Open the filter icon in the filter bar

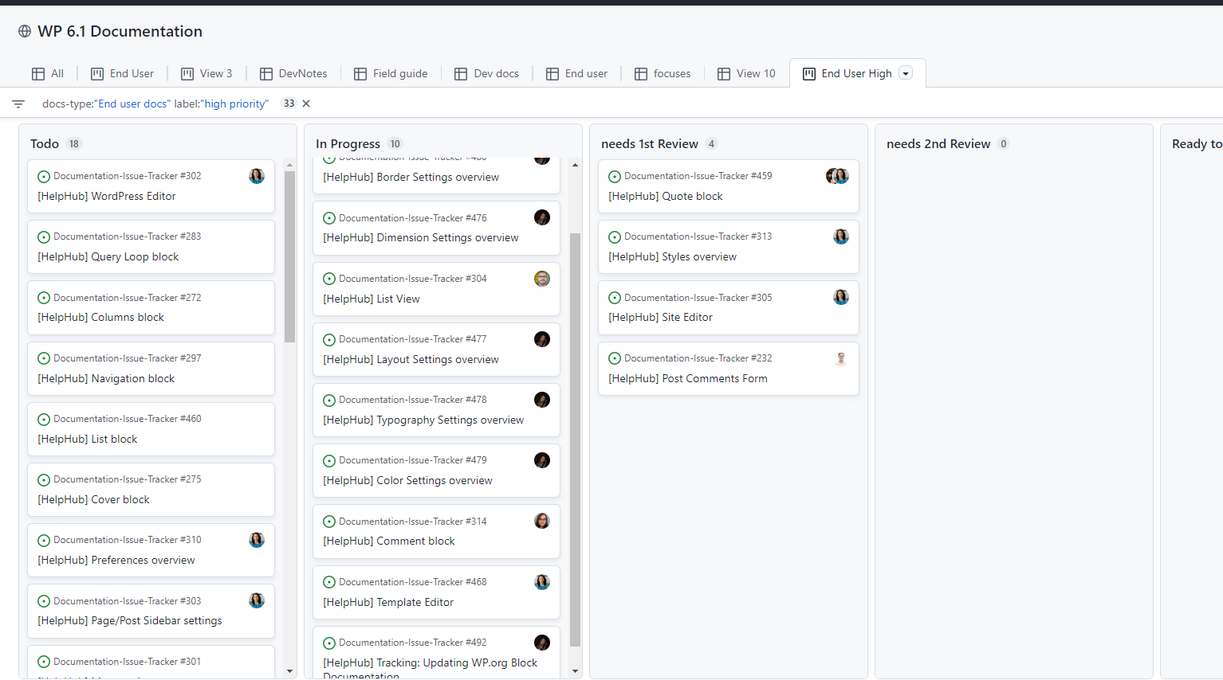tap(18, 104)
